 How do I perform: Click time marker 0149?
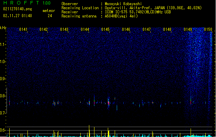pyautogui.click(x=188, y=29)
